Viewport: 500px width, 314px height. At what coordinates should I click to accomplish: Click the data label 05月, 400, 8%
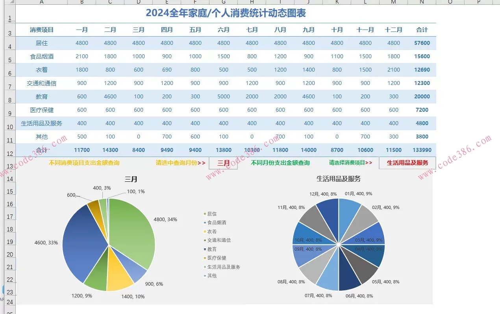[x=385, y=282]
